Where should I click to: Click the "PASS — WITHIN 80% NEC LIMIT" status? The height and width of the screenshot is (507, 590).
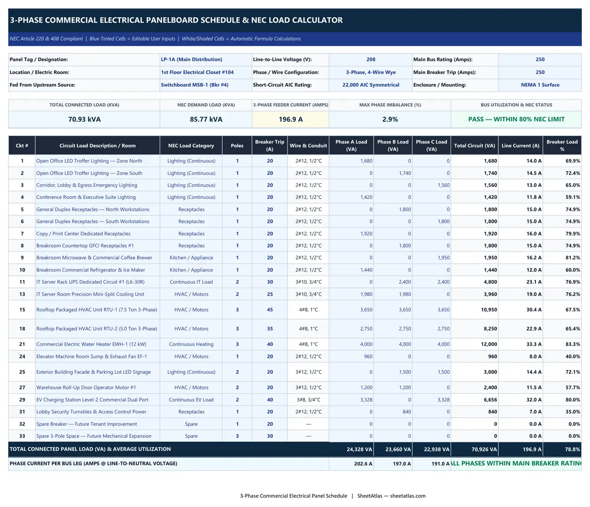[x=516, y=119]
